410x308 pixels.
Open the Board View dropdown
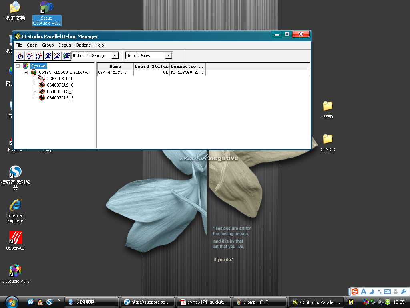(169, 55)
